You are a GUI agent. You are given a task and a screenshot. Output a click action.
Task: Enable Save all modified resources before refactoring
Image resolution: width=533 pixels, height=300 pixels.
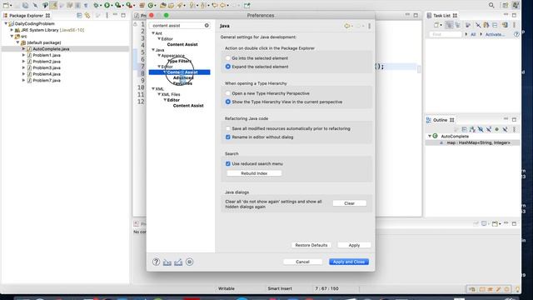228,128
